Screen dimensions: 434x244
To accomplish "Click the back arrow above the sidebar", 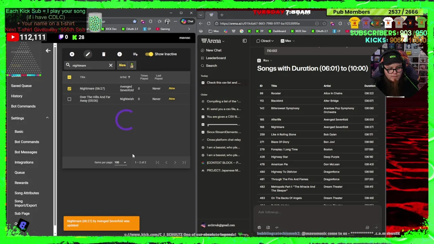I will pyautogui.click(x=48, y=50).
